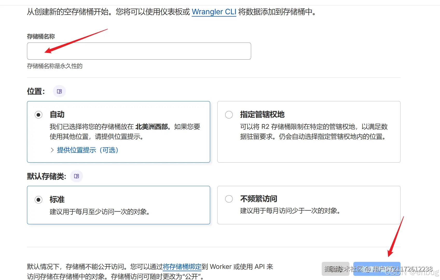Image resolution: width=440 pixels, height=280 pixels.
Task: Click the blue create bucket button
Action: [377, 269]
